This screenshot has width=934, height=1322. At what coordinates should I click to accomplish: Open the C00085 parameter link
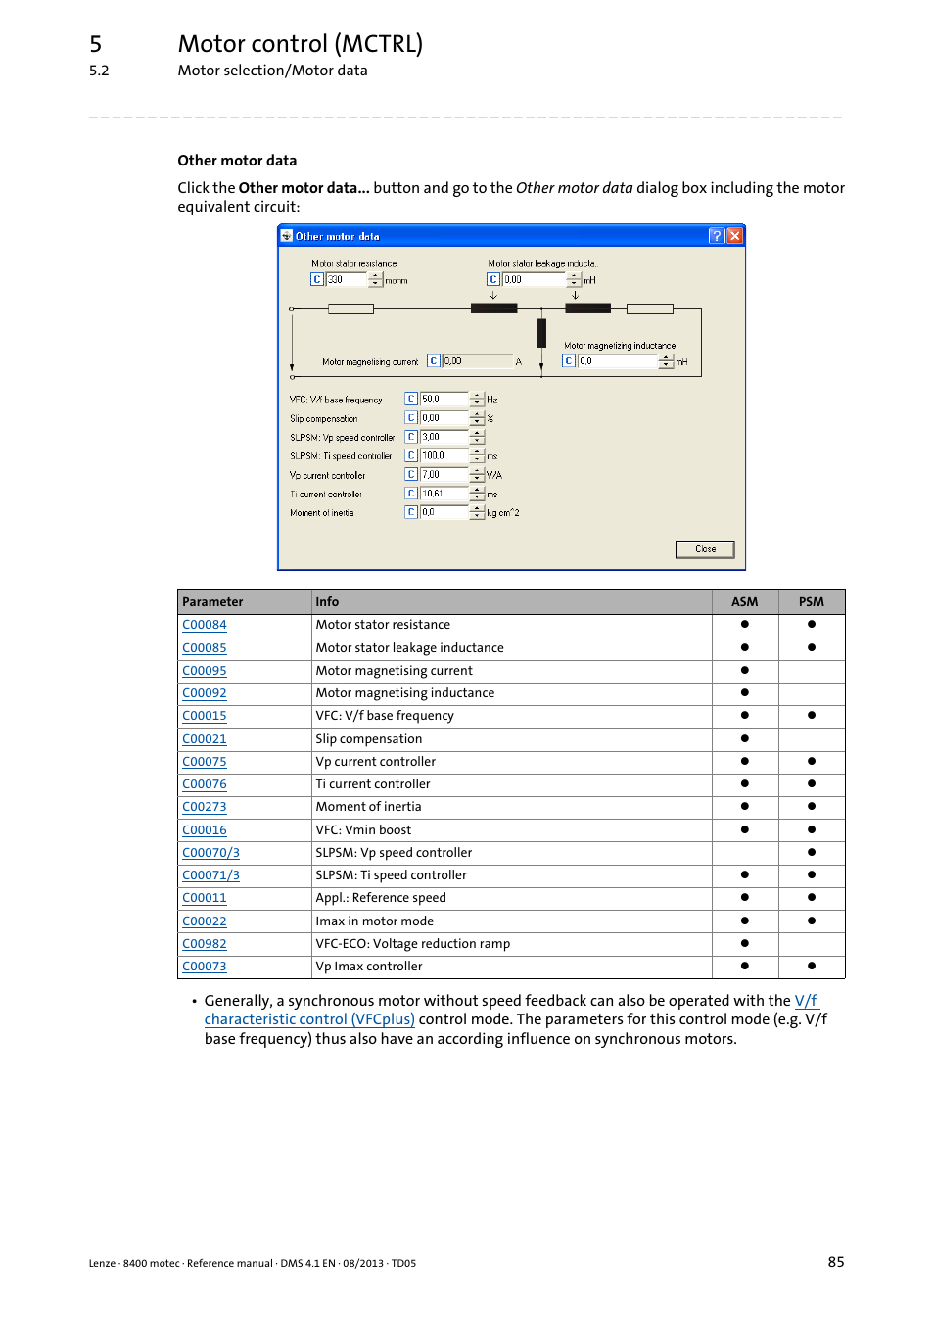pyautogui.click(x=205, y=648)
